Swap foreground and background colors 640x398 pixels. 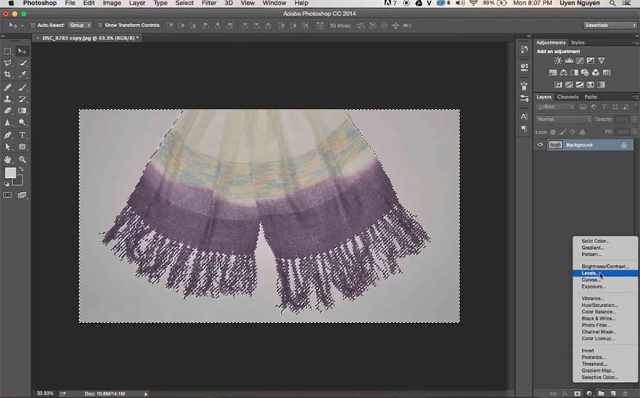pos(21,169)
